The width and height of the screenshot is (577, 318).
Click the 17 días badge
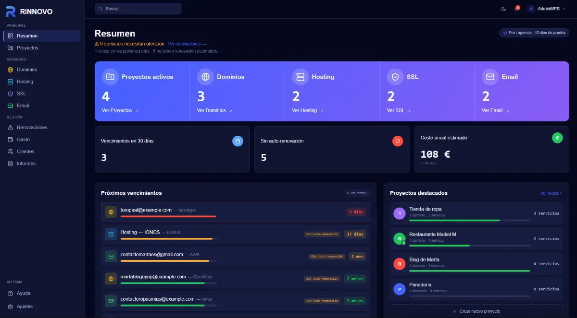coord(355,234)
